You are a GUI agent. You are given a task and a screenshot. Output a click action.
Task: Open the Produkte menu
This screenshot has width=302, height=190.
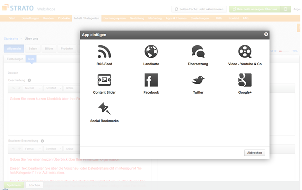click(64, 18)
